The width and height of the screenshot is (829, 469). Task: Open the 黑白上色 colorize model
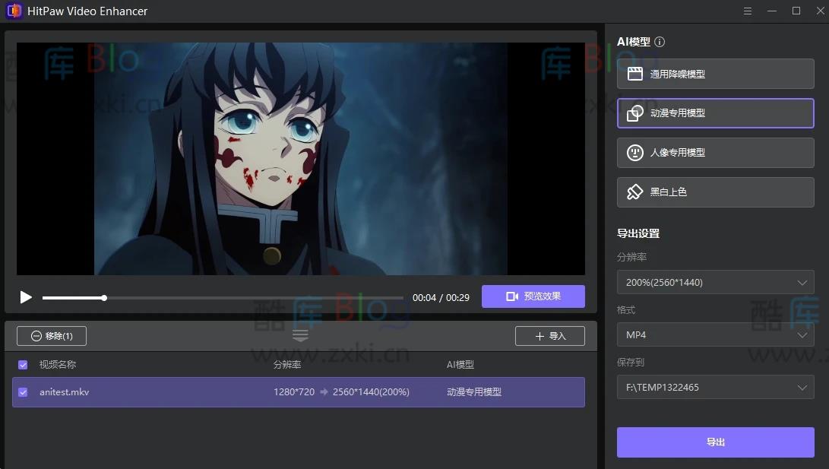[x=635, y=192]
